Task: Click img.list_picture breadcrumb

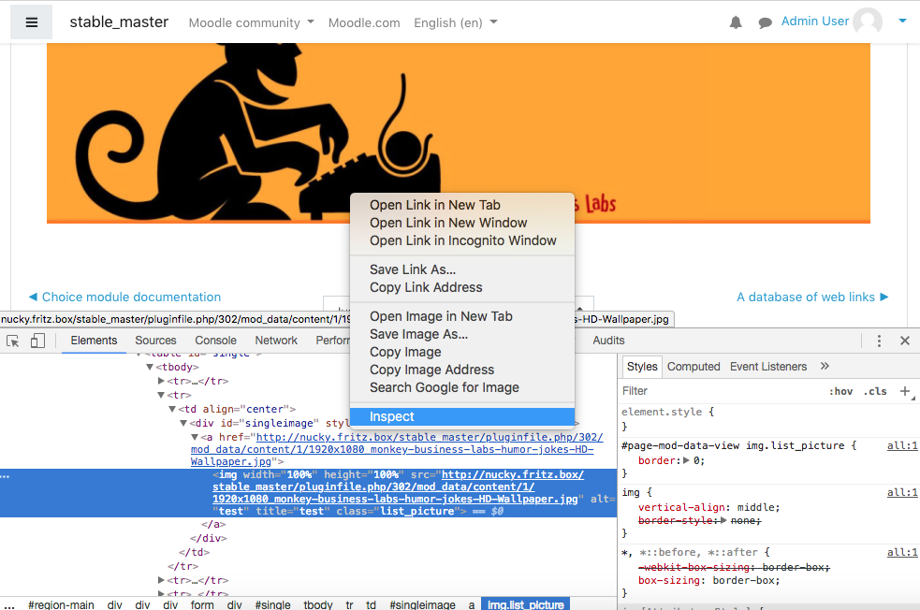Action: point(525,604)
